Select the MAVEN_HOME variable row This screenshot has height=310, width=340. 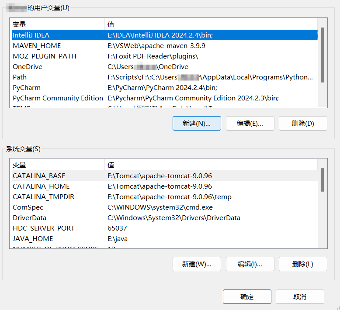click(x=165, y=46)
